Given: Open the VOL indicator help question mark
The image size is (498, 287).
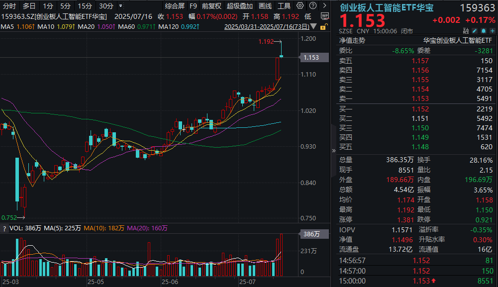Looking at the screenshot, I should 4,228.
